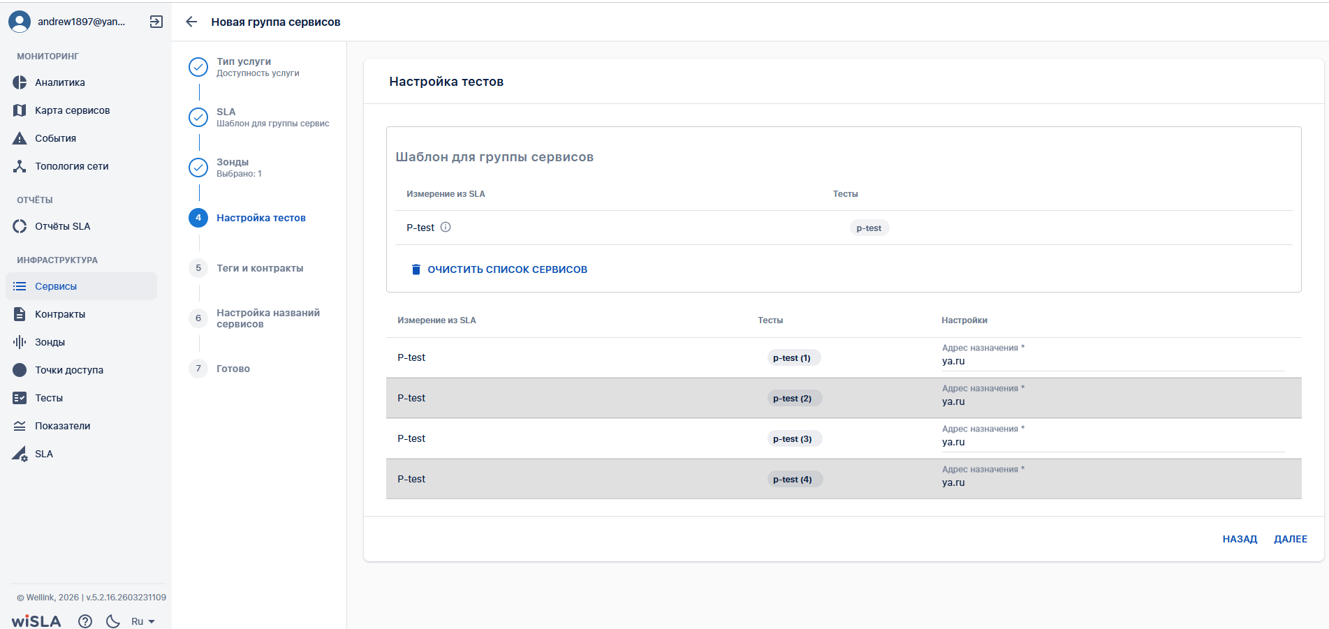Image resolution: width=1329 pixels, height=629 pixels.
Task: Go back using the arrow icon
Action: click(x=191, y=22)
